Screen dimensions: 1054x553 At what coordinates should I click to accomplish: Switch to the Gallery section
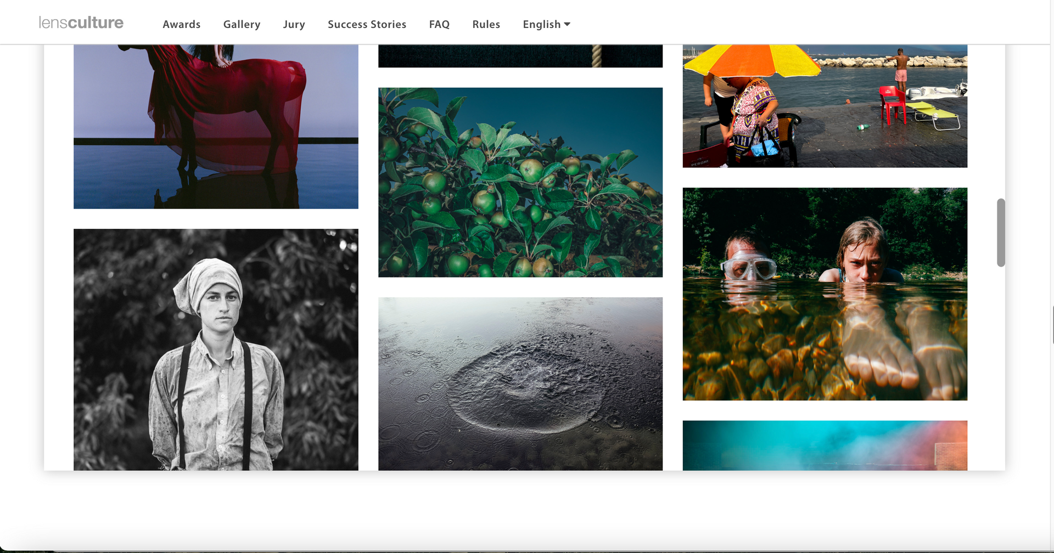pyautogui.click(x=242, y=24)
